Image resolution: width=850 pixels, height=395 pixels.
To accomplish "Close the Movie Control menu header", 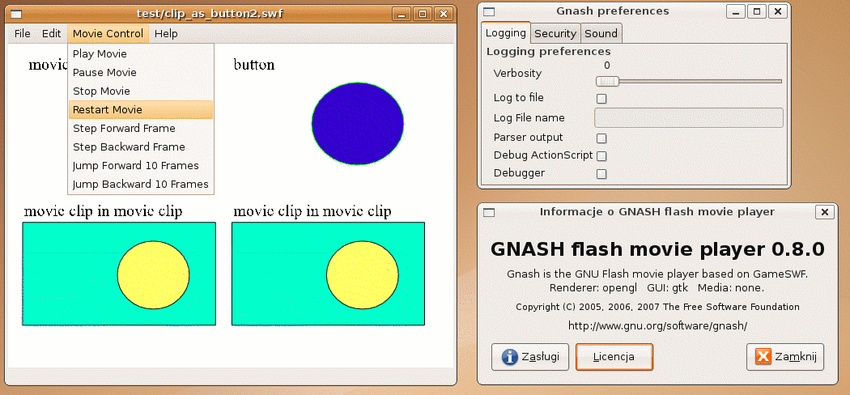I will [x=108, y=34].
